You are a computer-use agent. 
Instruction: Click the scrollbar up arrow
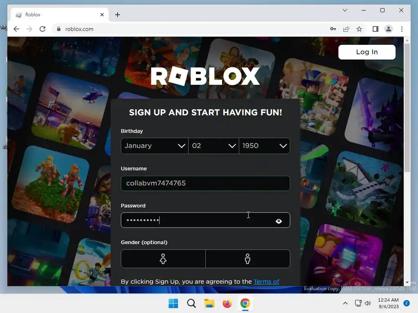(407, 40)
